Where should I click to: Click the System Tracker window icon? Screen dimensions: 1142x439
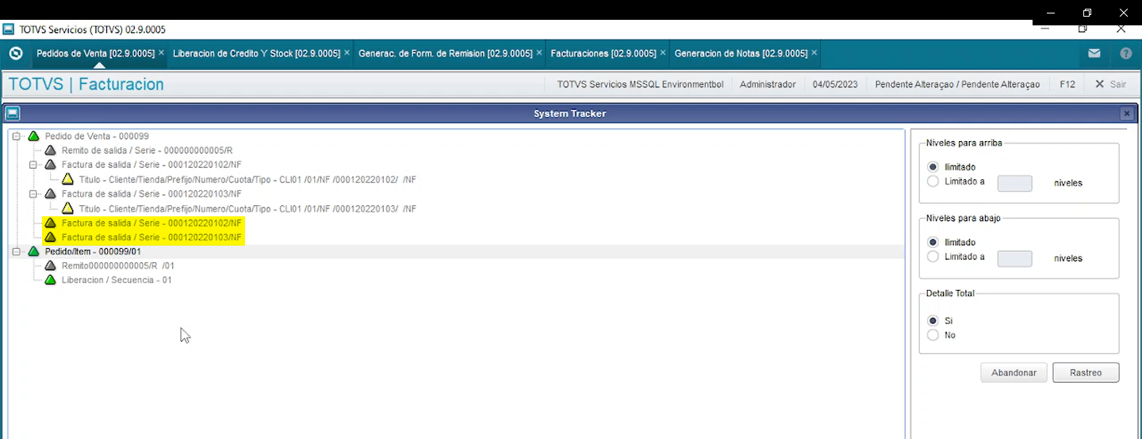point(13,113)
